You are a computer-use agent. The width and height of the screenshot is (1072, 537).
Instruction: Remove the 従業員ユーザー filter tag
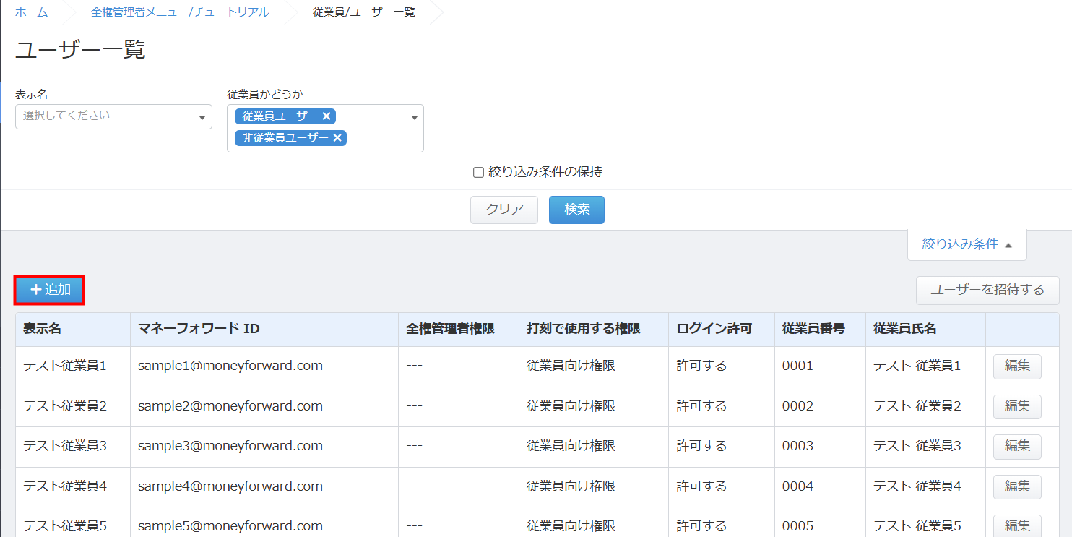tap(327, 116)
